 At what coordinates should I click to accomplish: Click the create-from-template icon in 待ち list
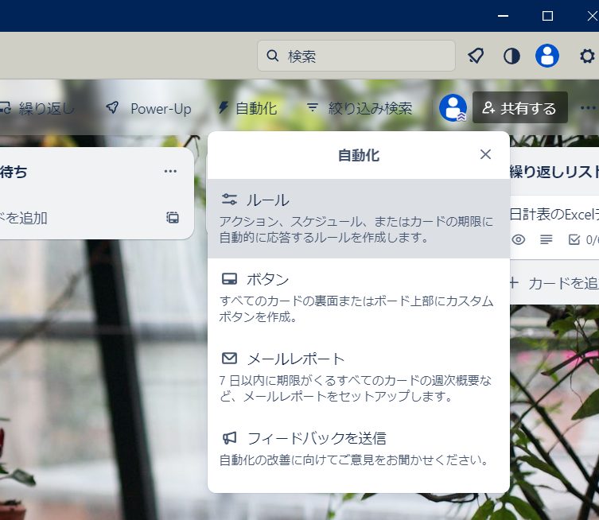tap(173, 217)
